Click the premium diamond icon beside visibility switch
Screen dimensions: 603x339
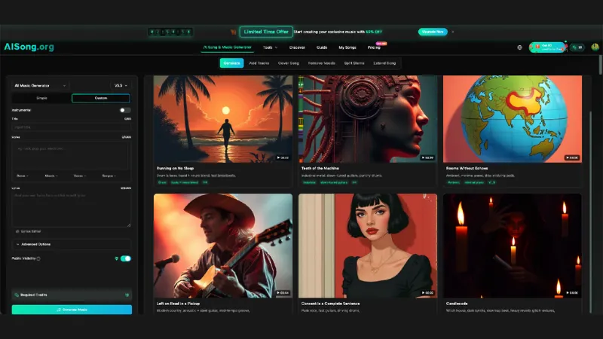point(117,258)
